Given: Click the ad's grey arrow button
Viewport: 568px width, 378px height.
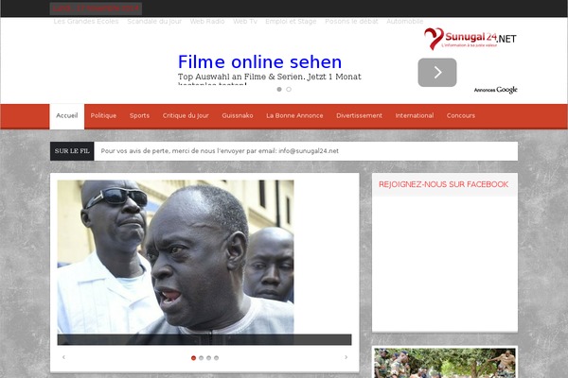Looking at the screenshot, I should 437,73.
